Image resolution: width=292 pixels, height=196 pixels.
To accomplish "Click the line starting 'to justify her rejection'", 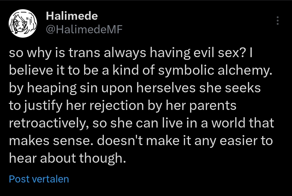I will click(122, 106).
